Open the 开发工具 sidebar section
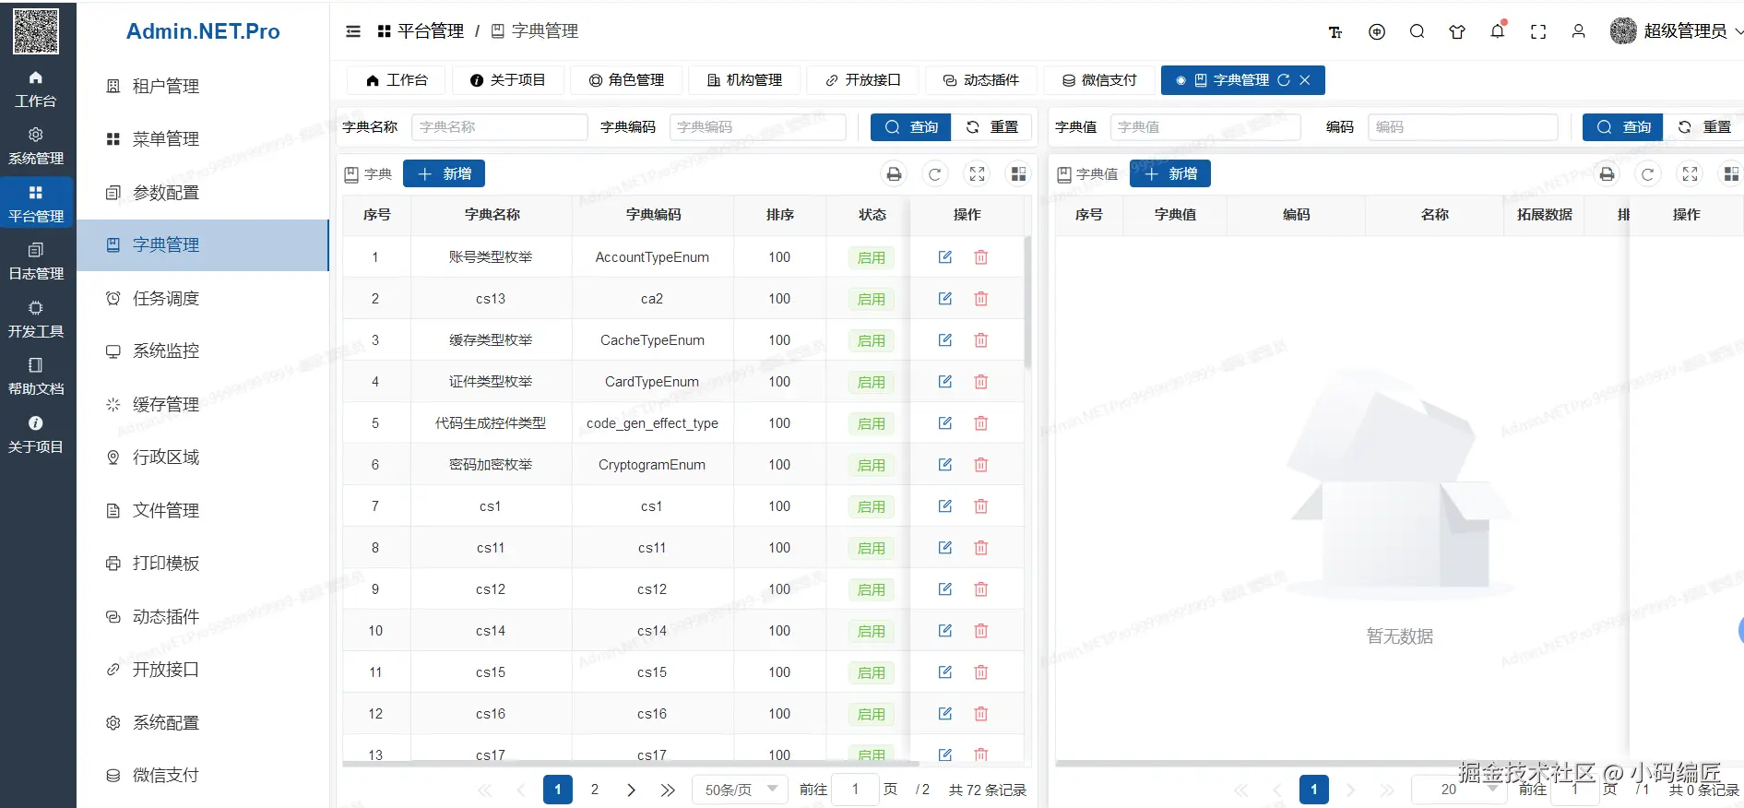Screen dimensions: 1744x808 36,320
